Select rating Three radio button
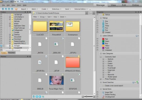Viewport: 142px width, 100px height. [97, 26]
